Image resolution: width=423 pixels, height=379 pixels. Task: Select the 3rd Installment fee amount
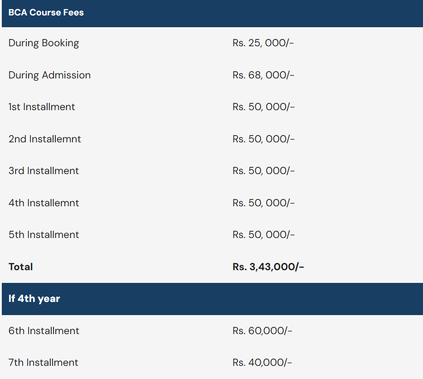263,171
